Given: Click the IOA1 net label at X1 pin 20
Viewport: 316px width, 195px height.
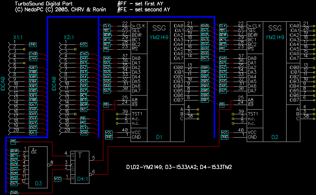Looking at the screenshot, I should pyautogui.click(x=33, y=132).
